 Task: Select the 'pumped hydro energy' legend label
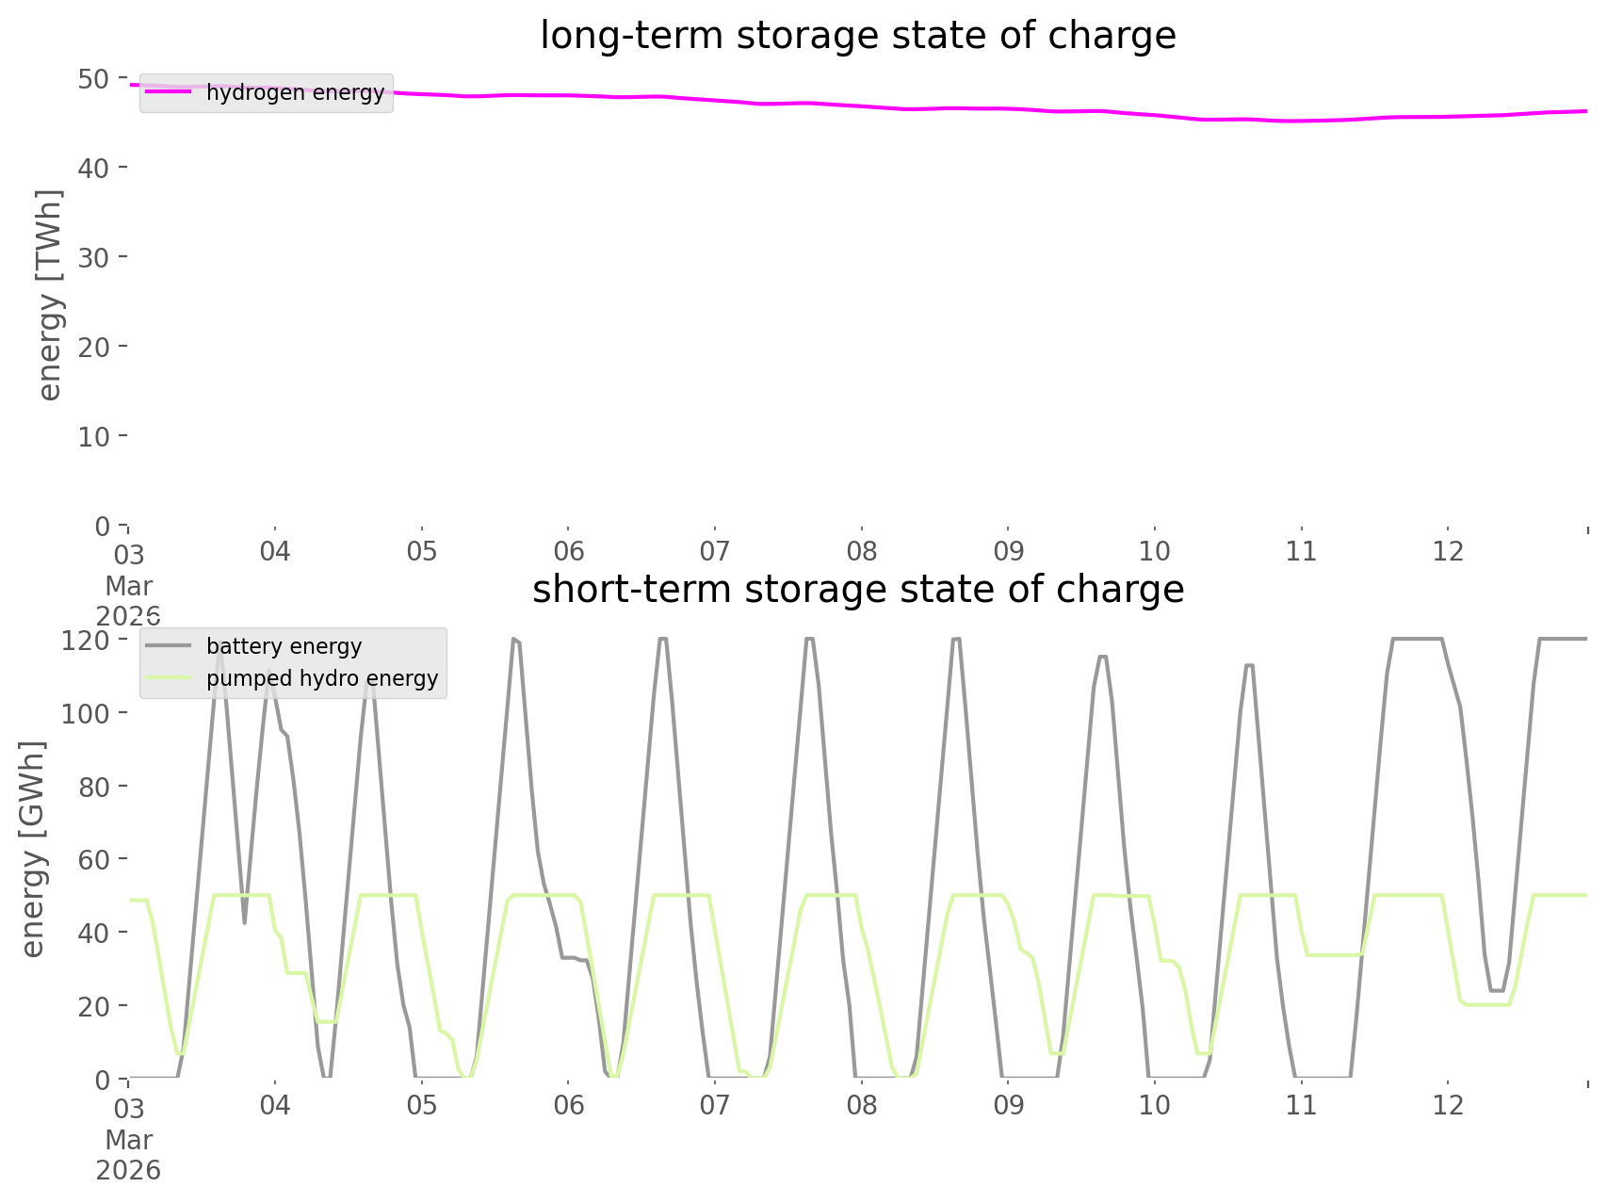pyautogui.click(x=322, y=678)
